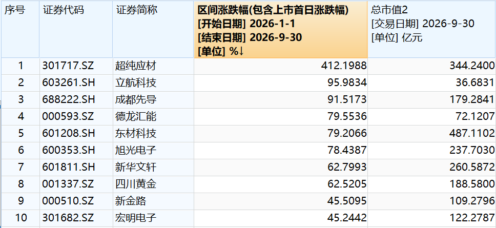Select the 总市值2 column header
Image resolution: width=496 pixels, height=228 pixels.
coord(432,29)
